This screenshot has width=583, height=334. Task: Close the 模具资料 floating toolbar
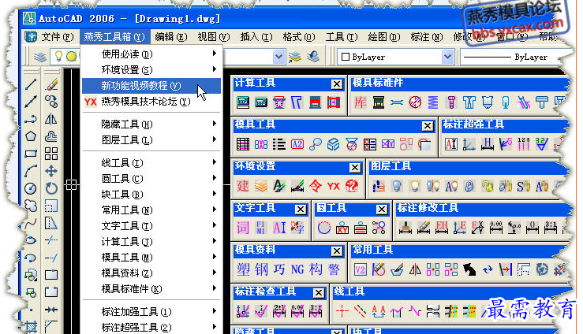[337, 251]
